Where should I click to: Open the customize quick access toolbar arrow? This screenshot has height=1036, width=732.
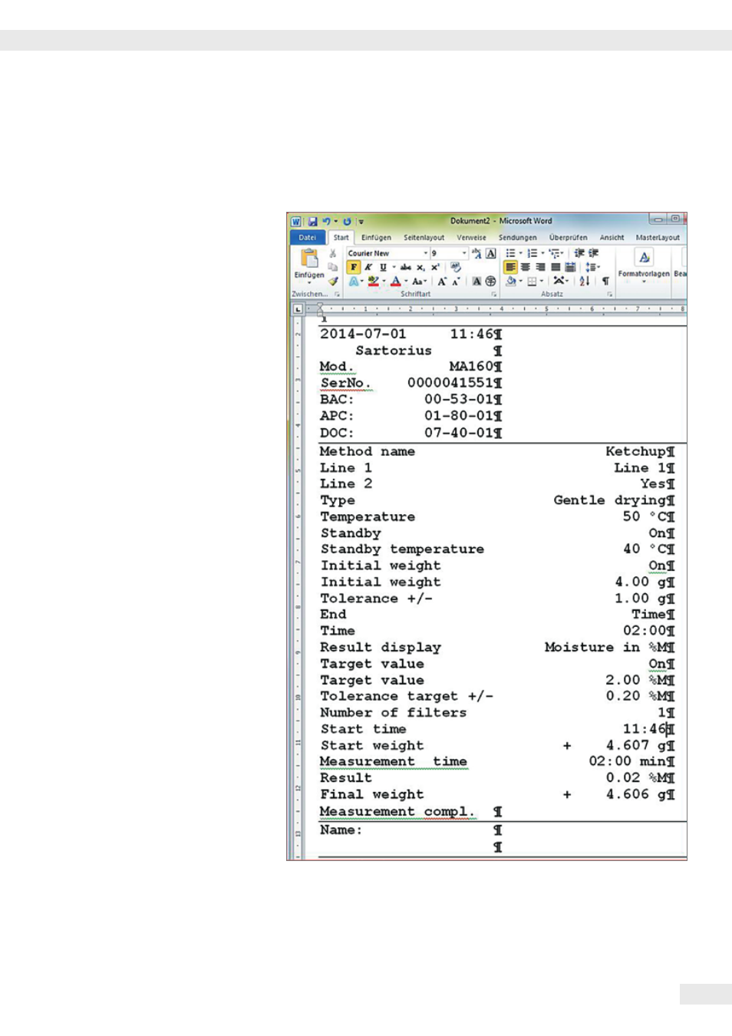[361, 222]
